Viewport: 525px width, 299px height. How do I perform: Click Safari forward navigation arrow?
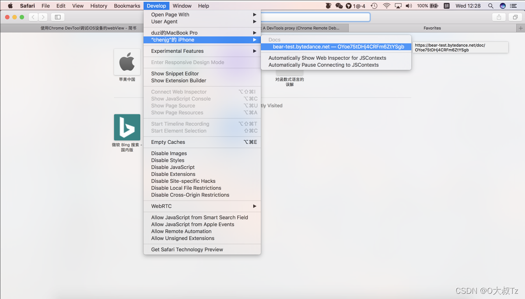(x=43, y=17)
